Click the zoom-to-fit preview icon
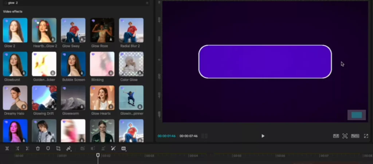373x164 pixels. coord(345,136)
